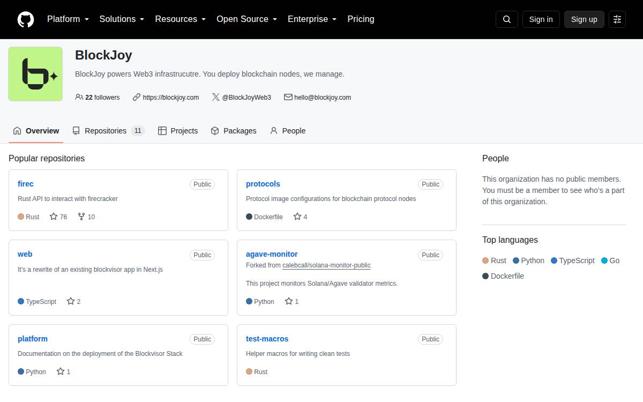This screenshot has height=402, width=643.
Task: Filter by TypeScript in Top languages
Action: coord(573,260)
